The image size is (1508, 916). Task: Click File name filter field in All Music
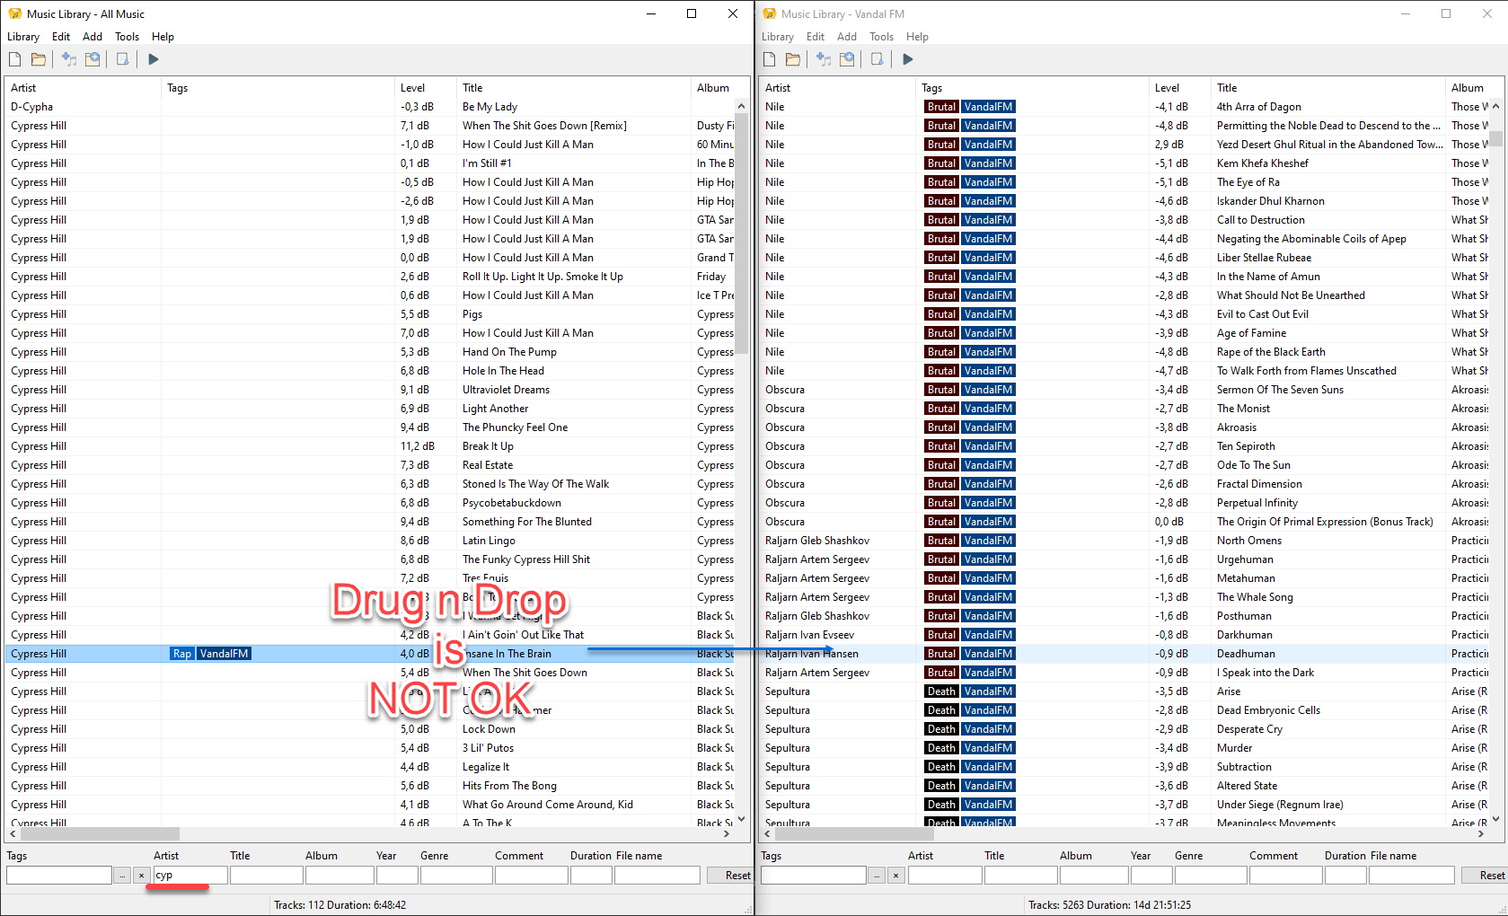click(657, 876)
